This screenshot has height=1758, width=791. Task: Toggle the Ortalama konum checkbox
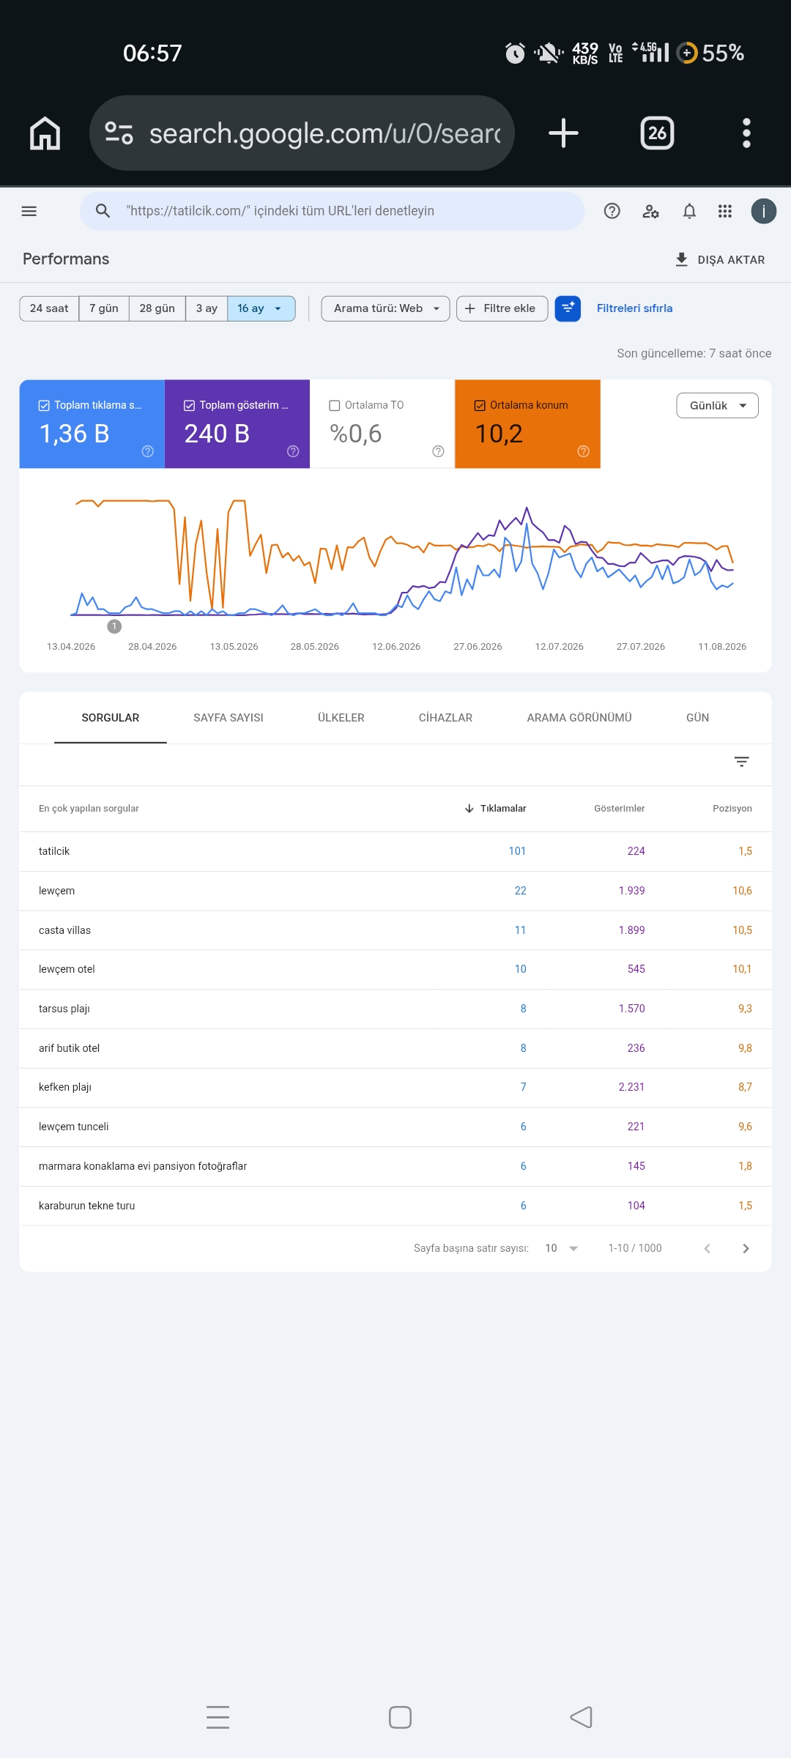[x=480, y=405]
